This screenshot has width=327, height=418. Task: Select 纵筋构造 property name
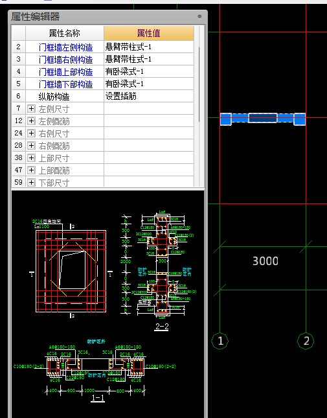point(54,96)
